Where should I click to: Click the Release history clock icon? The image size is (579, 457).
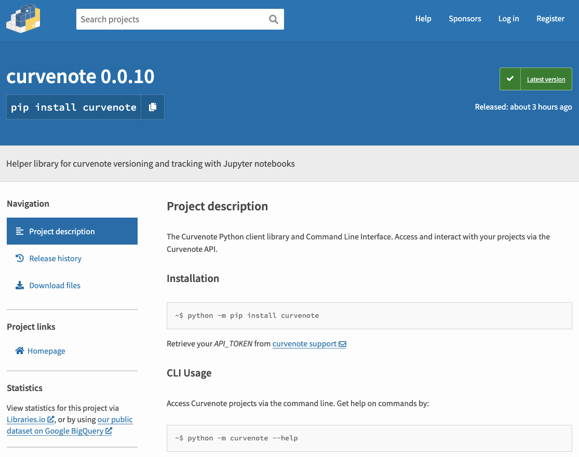(x=20, y=258)
